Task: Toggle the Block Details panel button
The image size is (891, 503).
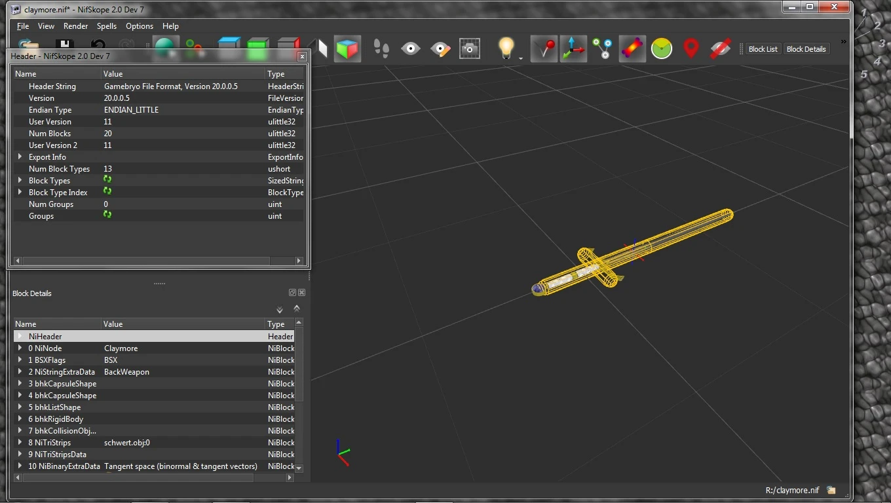Action: [x=806, y=49]
